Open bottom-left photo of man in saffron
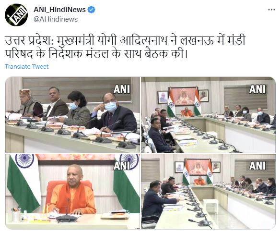Screen dimensions: 280x233 point(72,191)
